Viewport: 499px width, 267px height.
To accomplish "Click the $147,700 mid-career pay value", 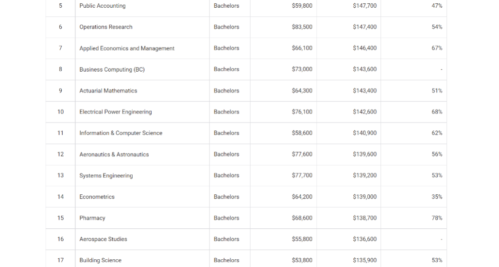I will pyautogui.click(x=365, y=6).
